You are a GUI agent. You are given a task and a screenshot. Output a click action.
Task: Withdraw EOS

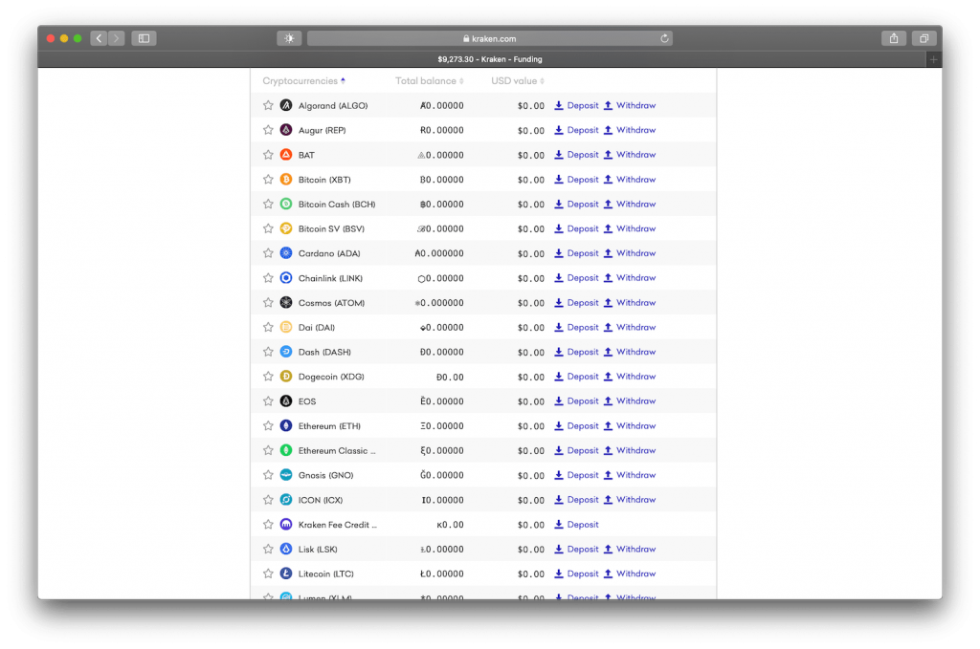[630, 401]
